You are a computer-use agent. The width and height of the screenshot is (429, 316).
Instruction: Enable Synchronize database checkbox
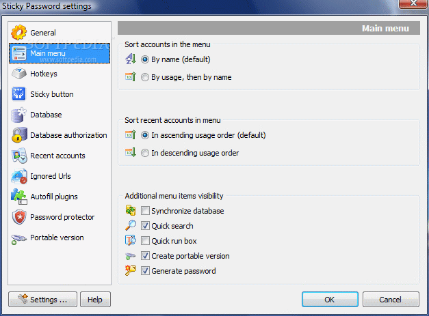pyautogui.click(x=145, y=211)
